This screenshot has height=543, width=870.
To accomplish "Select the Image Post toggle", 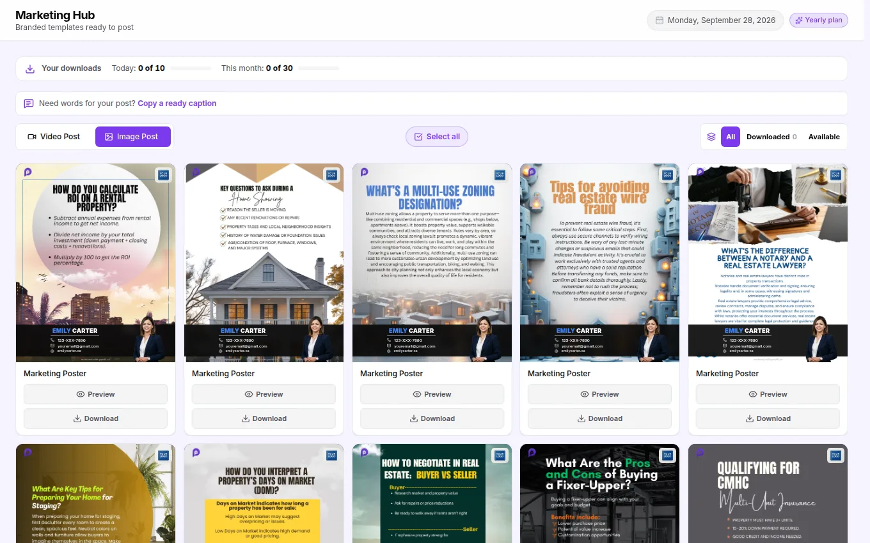I will (x=133, y=137).
